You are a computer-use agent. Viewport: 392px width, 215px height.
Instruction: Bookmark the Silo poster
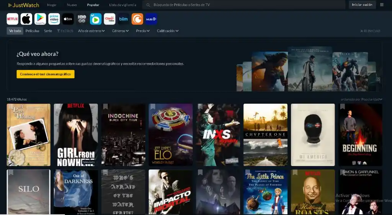click(x=11, y=173)
